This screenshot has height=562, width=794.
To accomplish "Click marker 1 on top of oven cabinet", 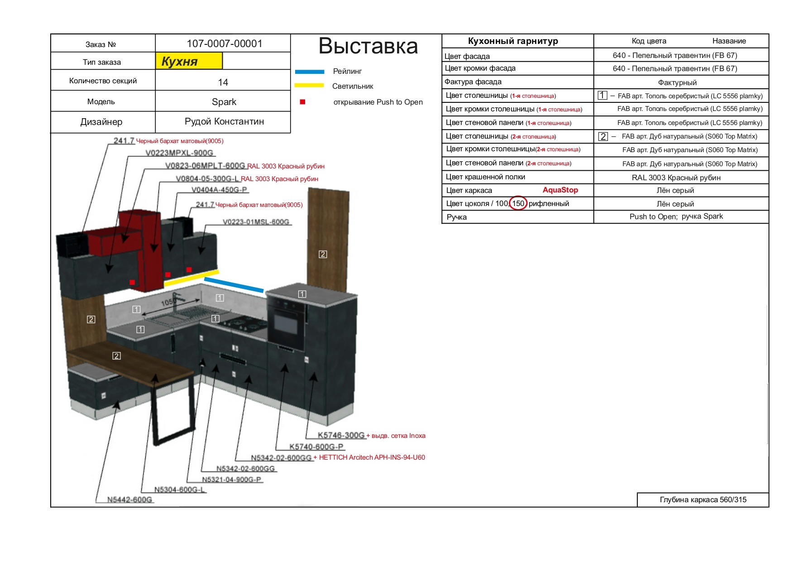I will pos(302,294).
